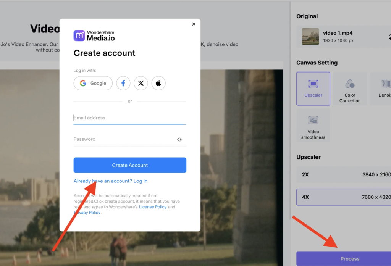This screenshot has height=266, width=391.
Task: Close the Create account dialog
Action: point(194,24)
